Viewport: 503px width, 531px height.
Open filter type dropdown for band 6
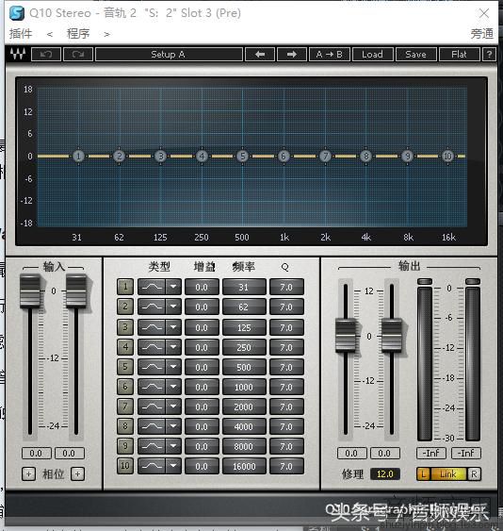coord(173,387)
